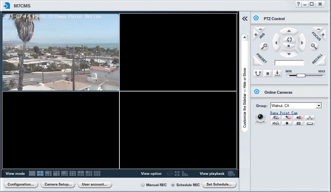Image resolution: width=331 pixels, height=192 pixels.
Task: Click the download arrow button
Action: tap(277, 74)
